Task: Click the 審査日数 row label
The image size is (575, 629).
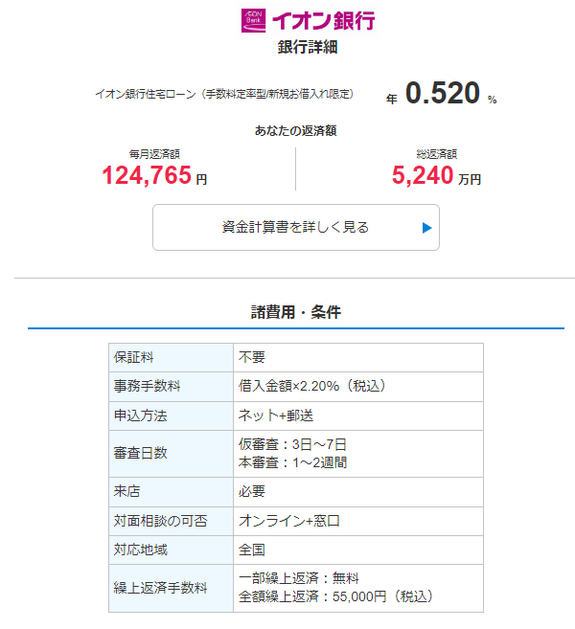Action: [x=141, y=453]
